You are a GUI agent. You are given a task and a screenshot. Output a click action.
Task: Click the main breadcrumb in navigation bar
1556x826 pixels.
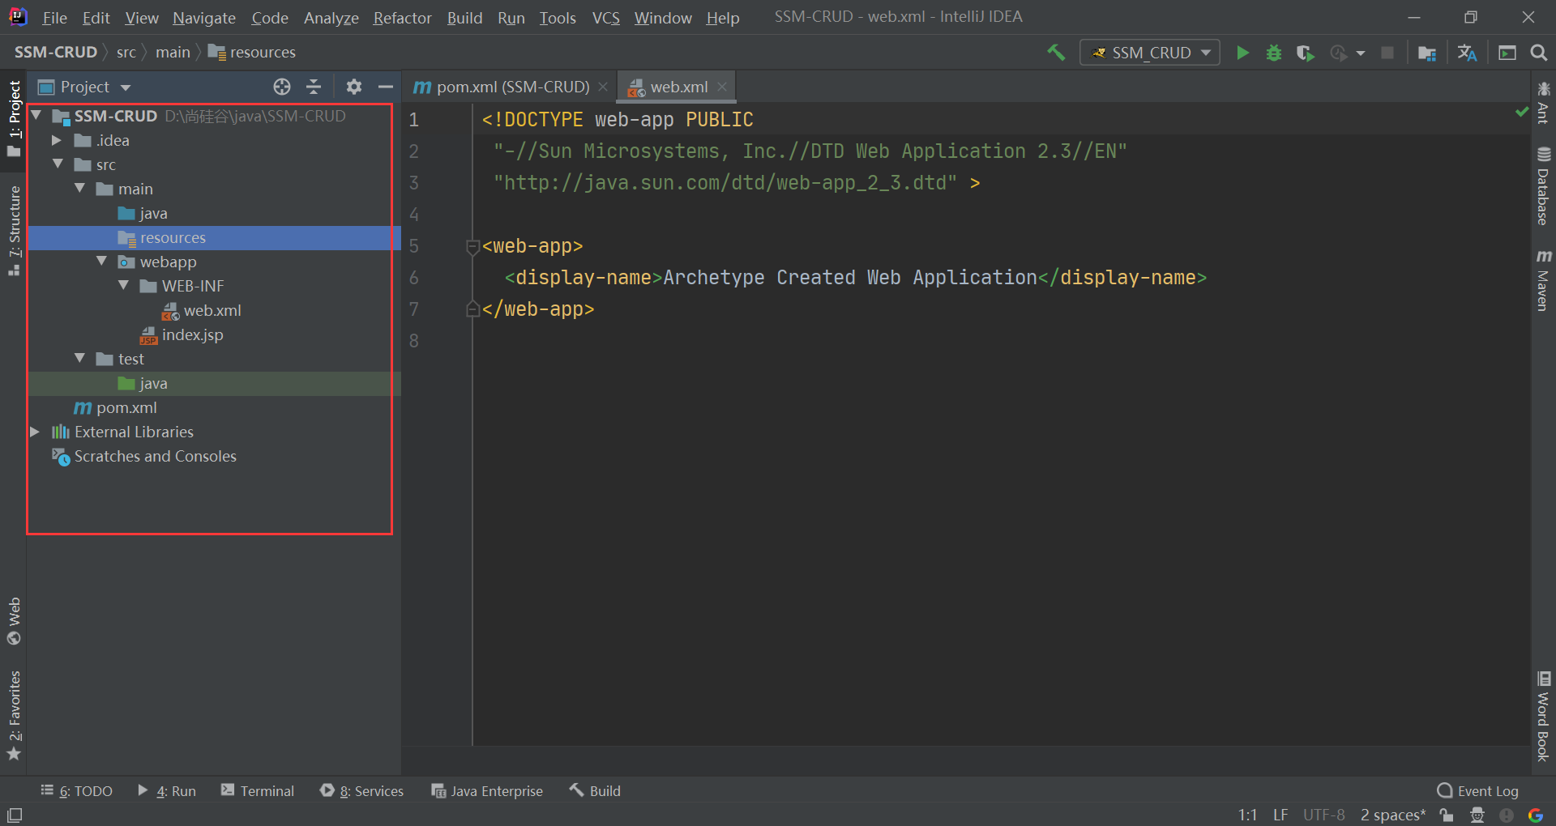[x=173, y=53]
